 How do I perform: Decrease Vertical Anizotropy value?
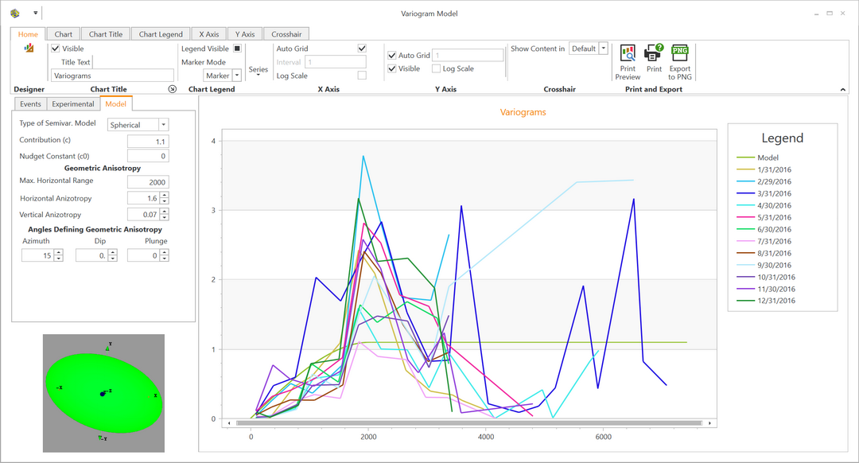tap(165, 217)
